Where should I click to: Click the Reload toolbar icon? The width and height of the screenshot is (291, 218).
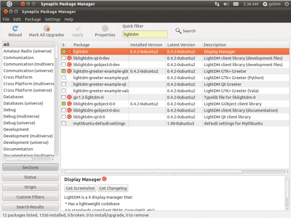15,29
